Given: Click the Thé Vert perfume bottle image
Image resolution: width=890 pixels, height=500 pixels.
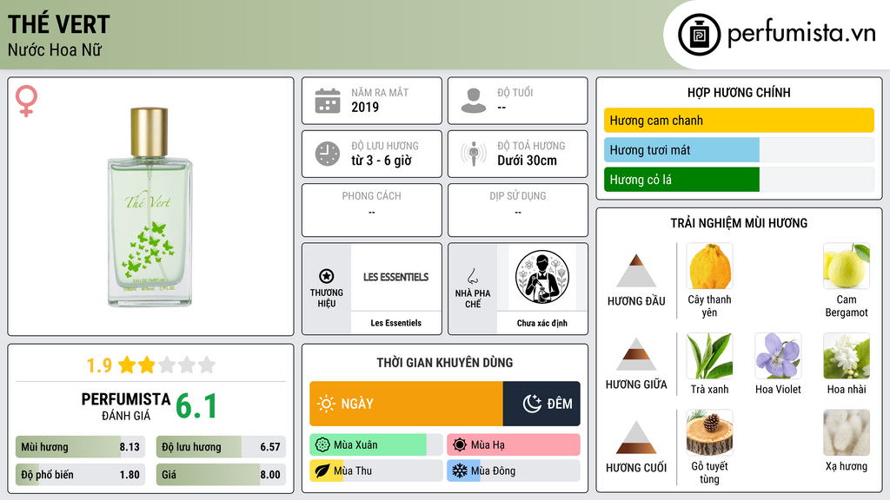Looking at the screenshot, I should click(x=149, y=207).
